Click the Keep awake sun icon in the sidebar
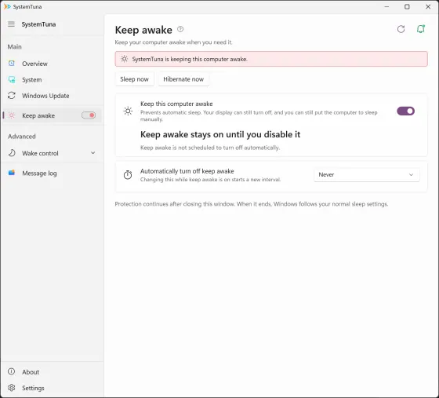Viewport: 439px width, 398px height. click(x=12, y=115)
